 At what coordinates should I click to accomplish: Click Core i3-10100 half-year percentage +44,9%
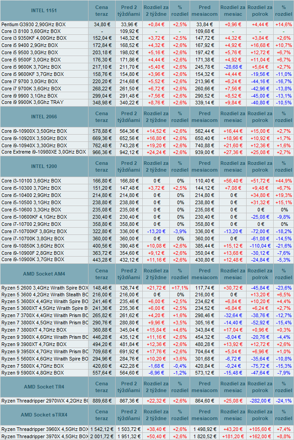point(283,181)
